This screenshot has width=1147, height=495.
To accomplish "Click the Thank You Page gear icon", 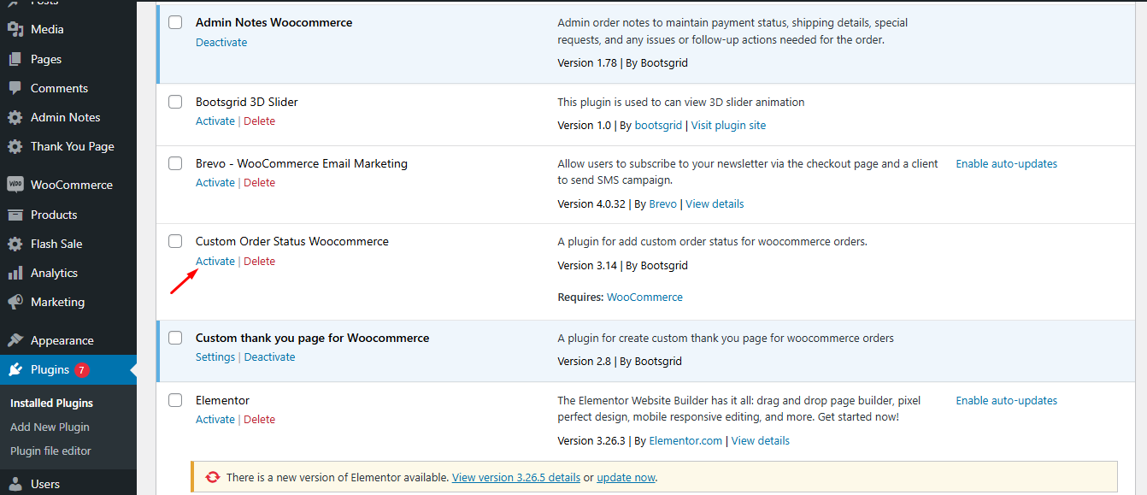I will tap(15, 146).
